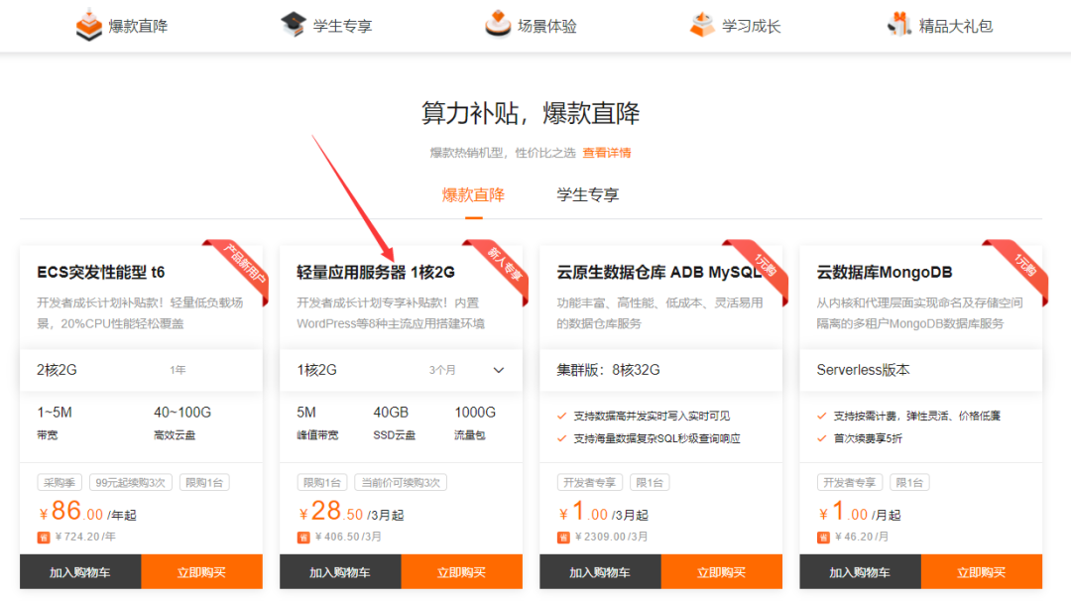Buy 云原生数据仓库 ADB MySQL now

721,571
